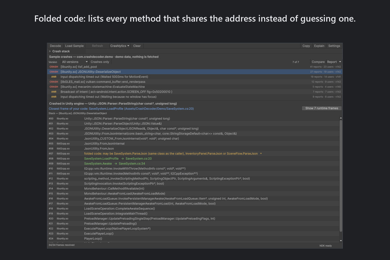Viewport: 390px width, 260px height.
Task: Select the tlsf_add_pool crash row
Action: pyautogui.click(x=195, y=67)
